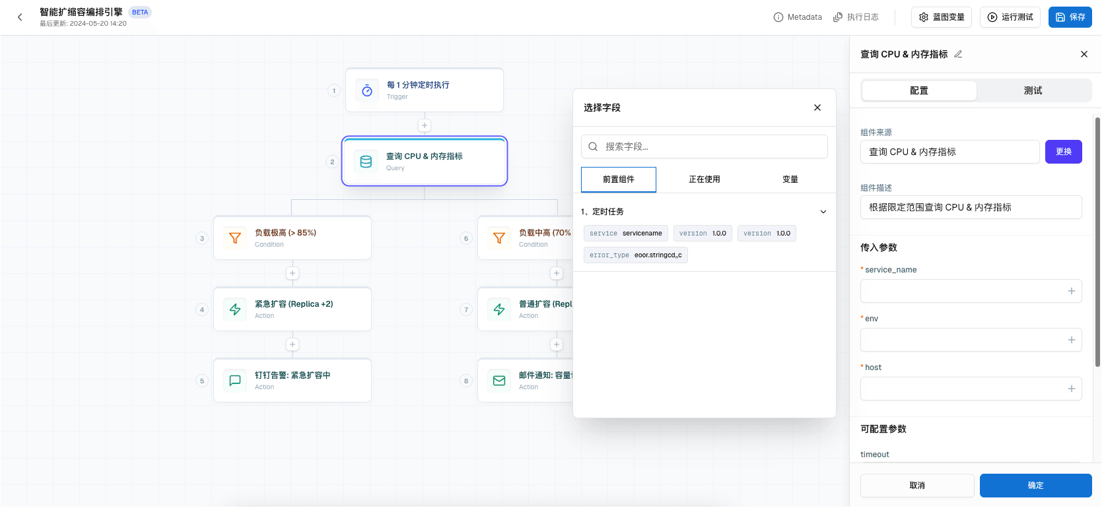Viewport: 1104px width, 508px height.
Task: Click the 搜索字段 search box
Action: (x=704, y=146)
